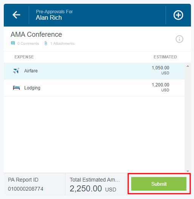Submit the pre-approval report
The height and width of the screenshot is (199, 194).
click(x=159, y=184)
